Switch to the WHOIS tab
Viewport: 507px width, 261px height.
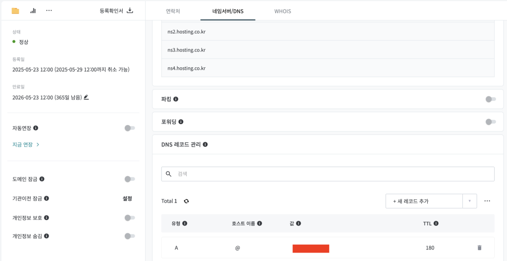(283, 11)
